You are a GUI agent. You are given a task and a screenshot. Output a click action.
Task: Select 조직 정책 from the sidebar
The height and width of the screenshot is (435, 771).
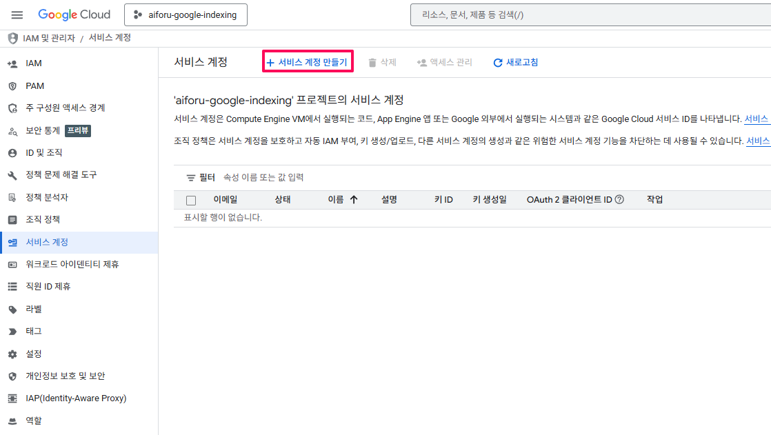pos(43,220)
